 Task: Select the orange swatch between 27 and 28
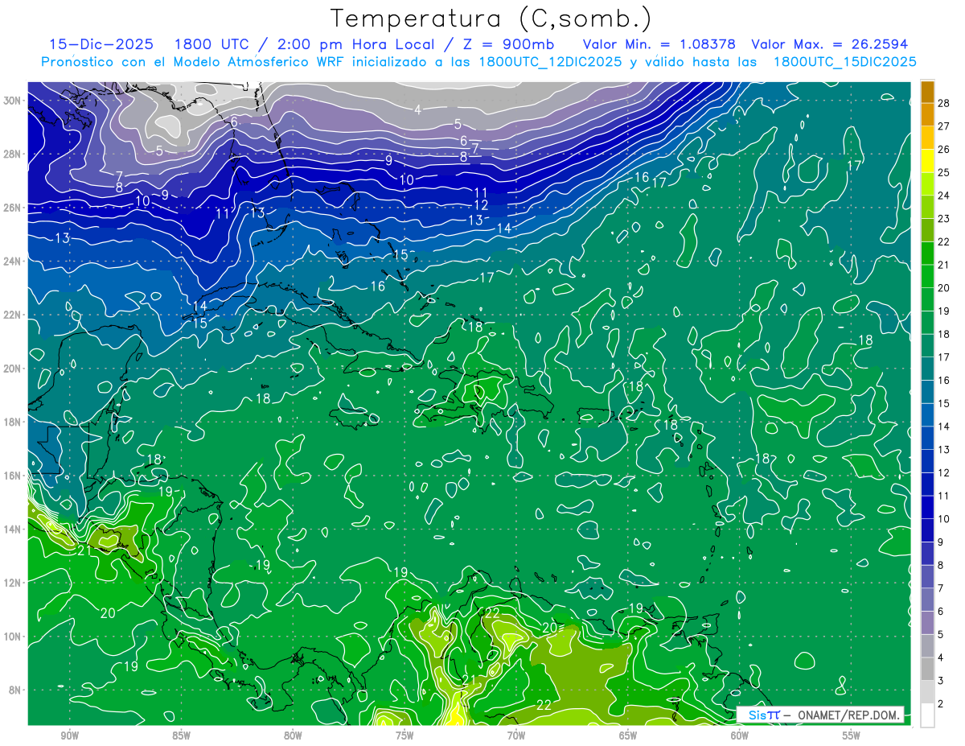[927, 114]
